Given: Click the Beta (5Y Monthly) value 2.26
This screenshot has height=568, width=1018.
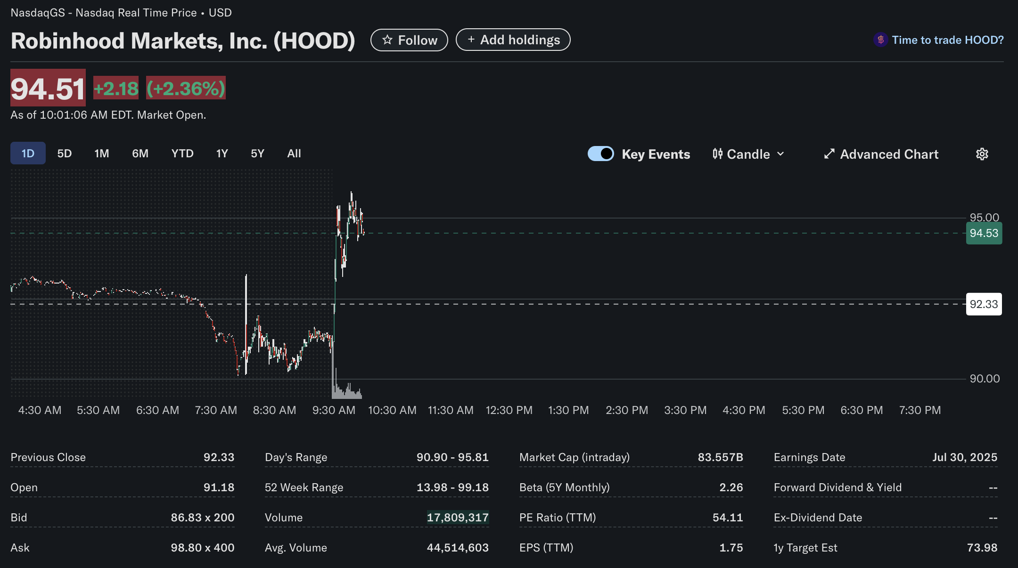Looking at the screenshot, I should pos(731,487).
